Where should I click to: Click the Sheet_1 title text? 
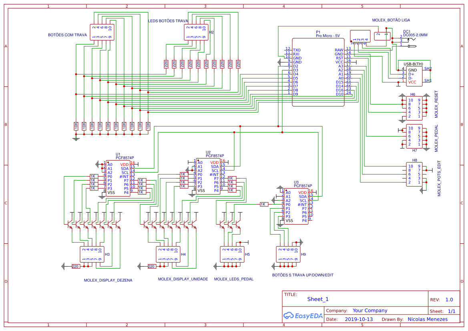(318, 299)
